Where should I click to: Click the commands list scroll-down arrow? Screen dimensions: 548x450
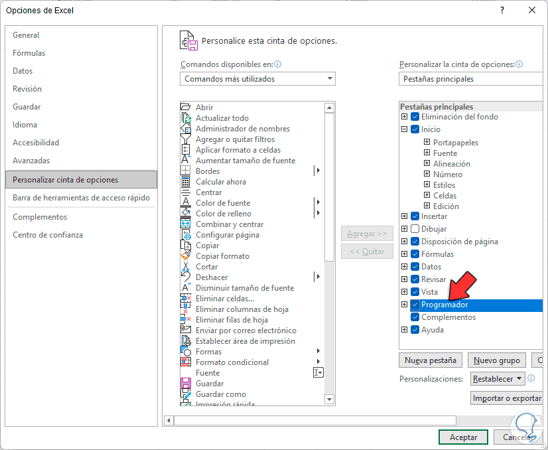tap(329, 399)
